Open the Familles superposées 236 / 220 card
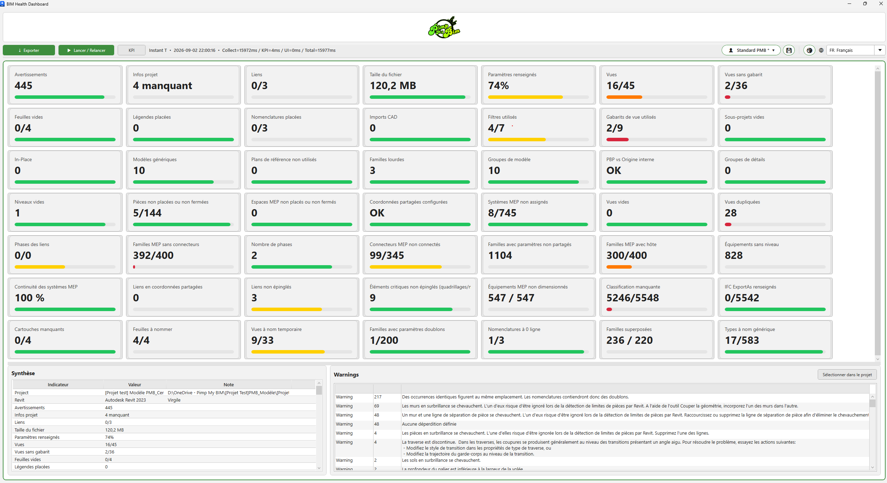 [657, 340]
